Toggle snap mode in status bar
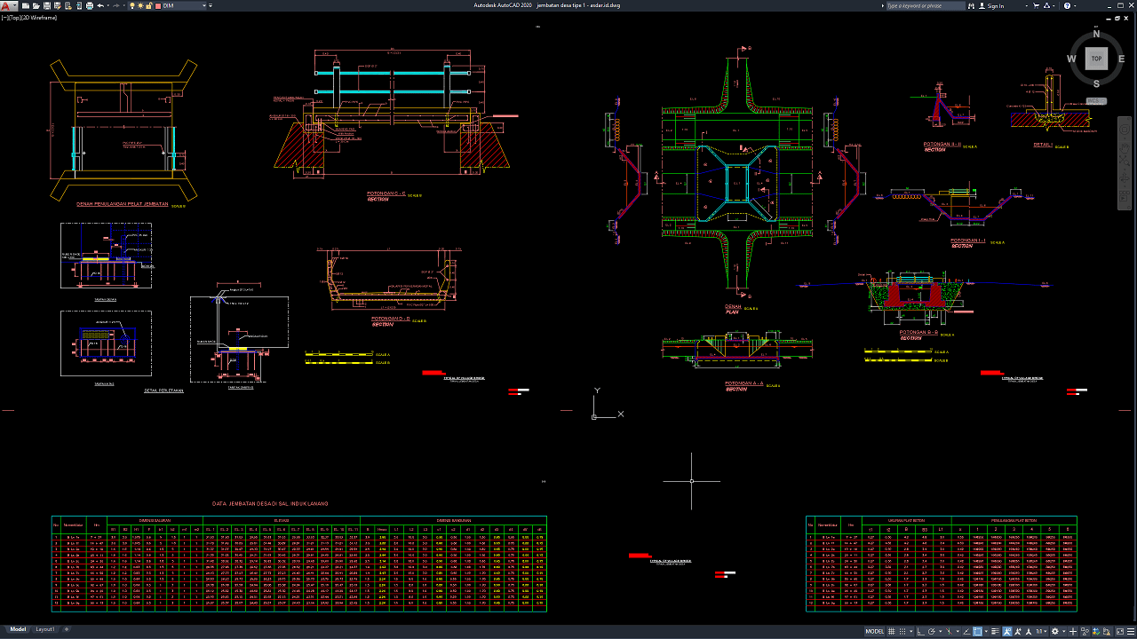This screenshot has height=639, width=1137. coord(902,631)
